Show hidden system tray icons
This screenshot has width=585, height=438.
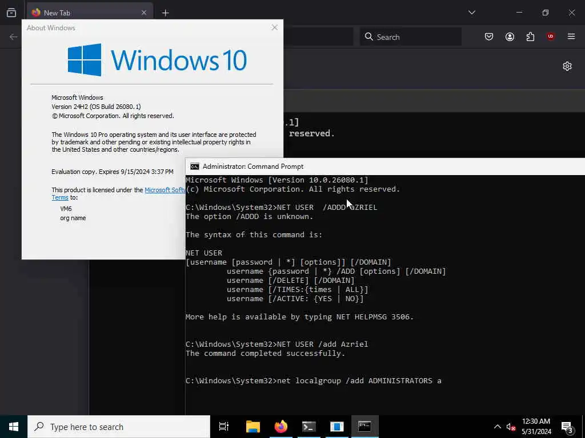coord(498,427)
